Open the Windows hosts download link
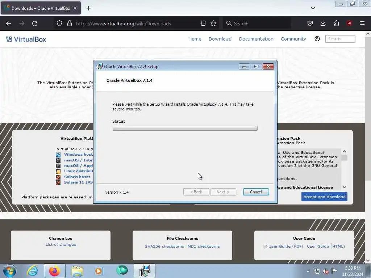Viewport: 371px width, 278px height. [x=78, y=154]
